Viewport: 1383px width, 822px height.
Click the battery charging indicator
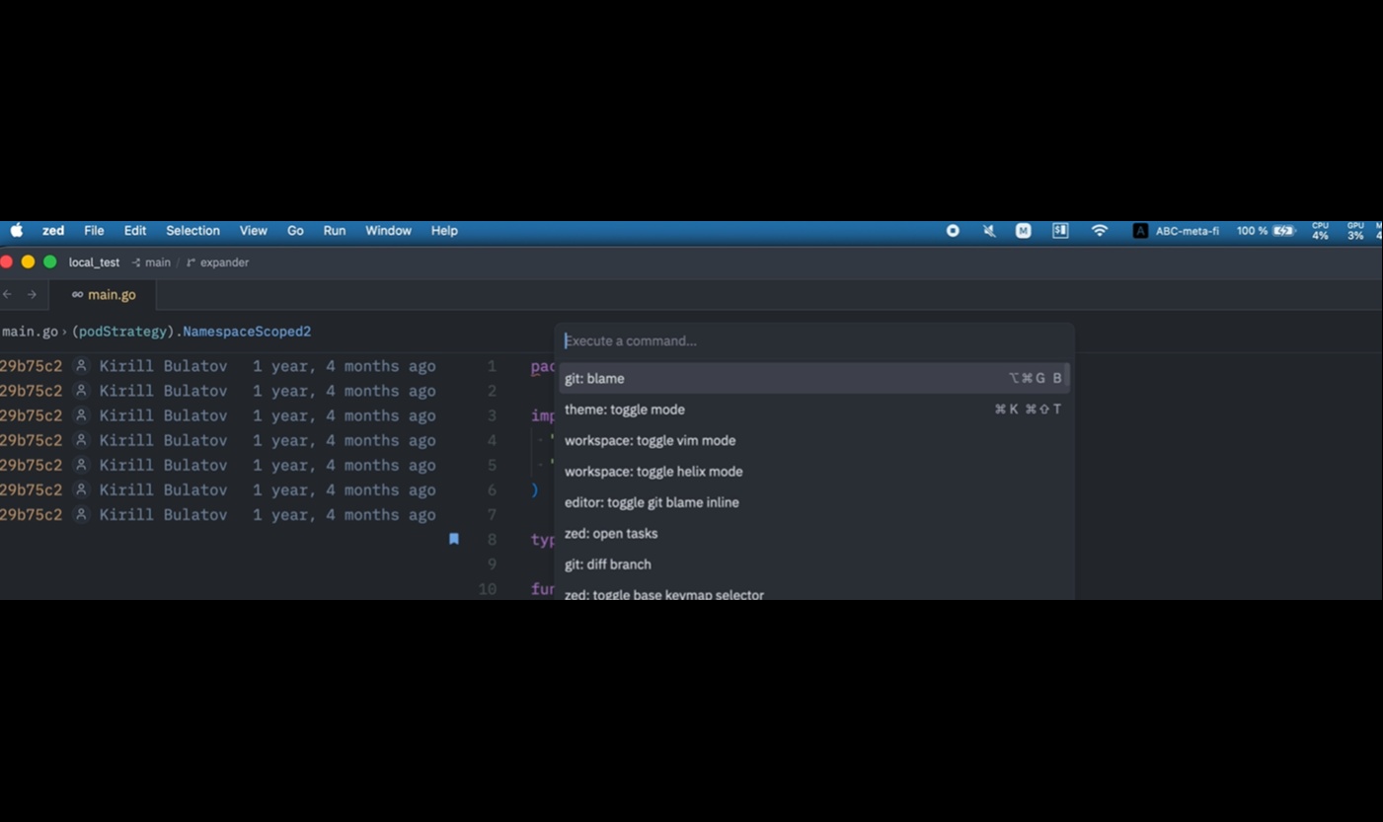(1283, 231)
